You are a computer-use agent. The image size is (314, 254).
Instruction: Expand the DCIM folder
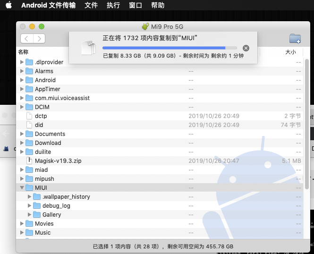point(22,107)
